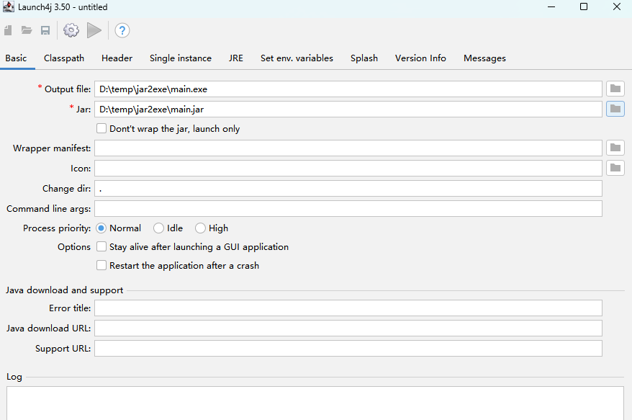
Task: Switch to the Messages tab
Action: (484, 58)
